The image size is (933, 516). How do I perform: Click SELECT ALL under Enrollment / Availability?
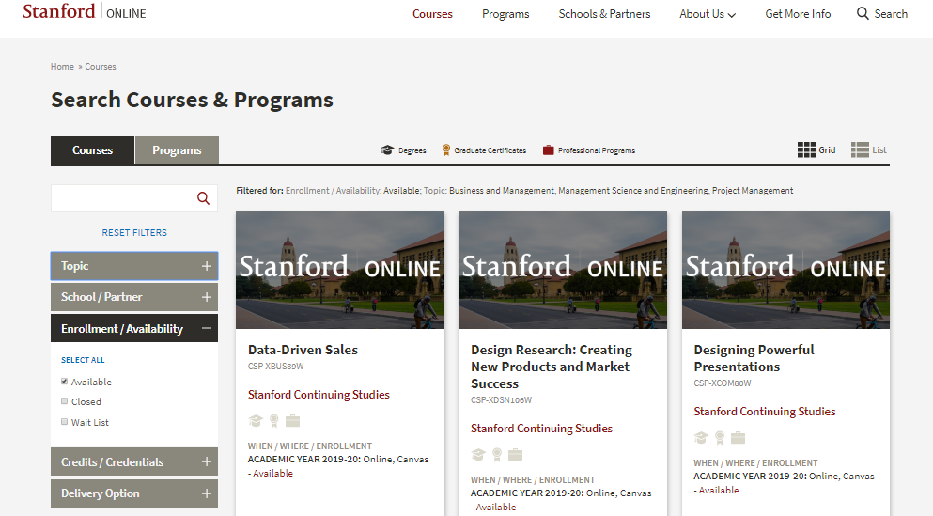point(83,360)
